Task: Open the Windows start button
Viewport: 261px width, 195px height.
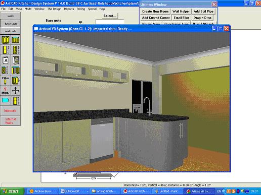Action: pyautogui.click(x=12, y=191)
